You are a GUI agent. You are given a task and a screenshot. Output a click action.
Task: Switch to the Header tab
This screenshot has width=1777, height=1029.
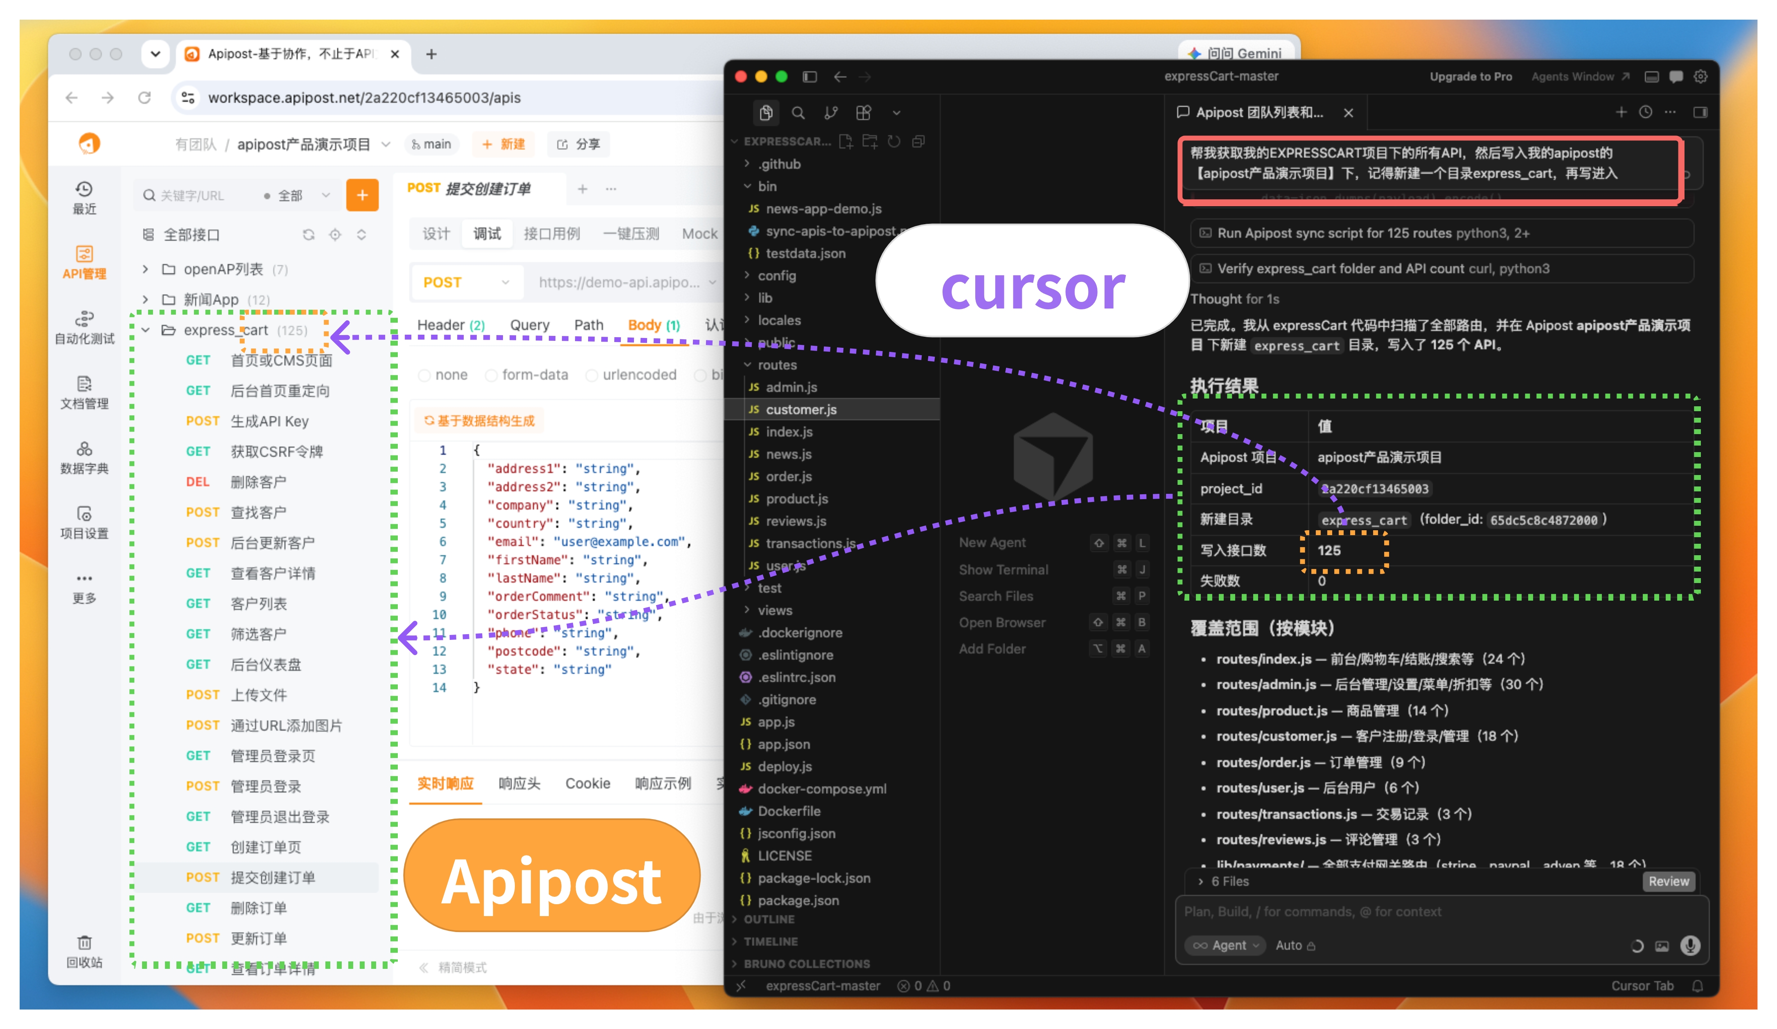click(x=451, y=325)
